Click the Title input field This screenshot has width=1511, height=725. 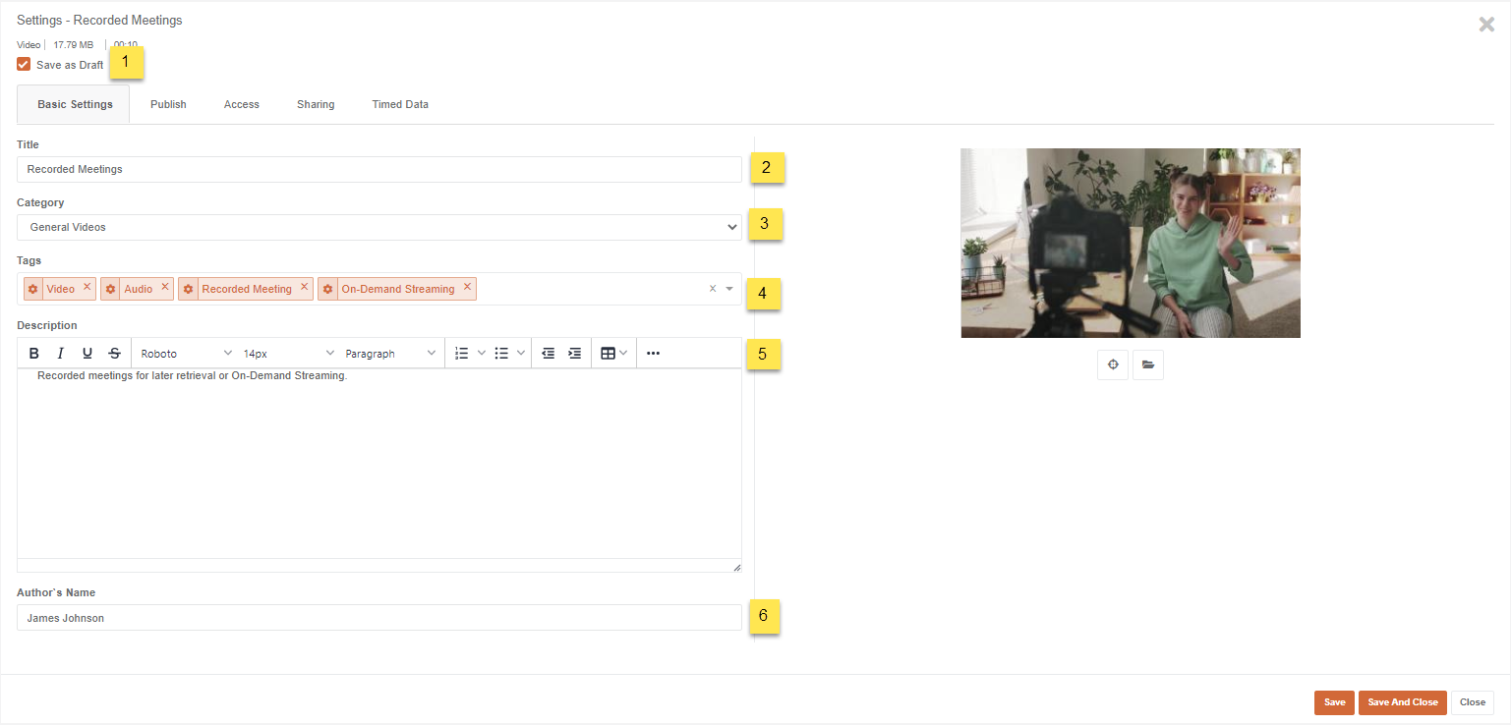(x=379, y=169)
